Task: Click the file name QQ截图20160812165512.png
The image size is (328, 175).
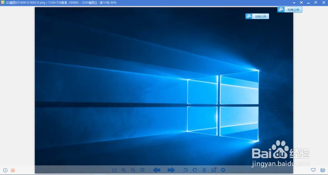Action: (25, 3)
